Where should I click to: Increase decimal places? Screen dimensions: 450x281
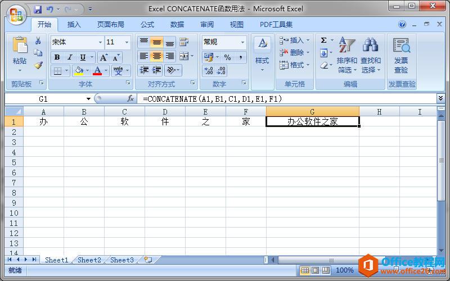pos(209,71)
